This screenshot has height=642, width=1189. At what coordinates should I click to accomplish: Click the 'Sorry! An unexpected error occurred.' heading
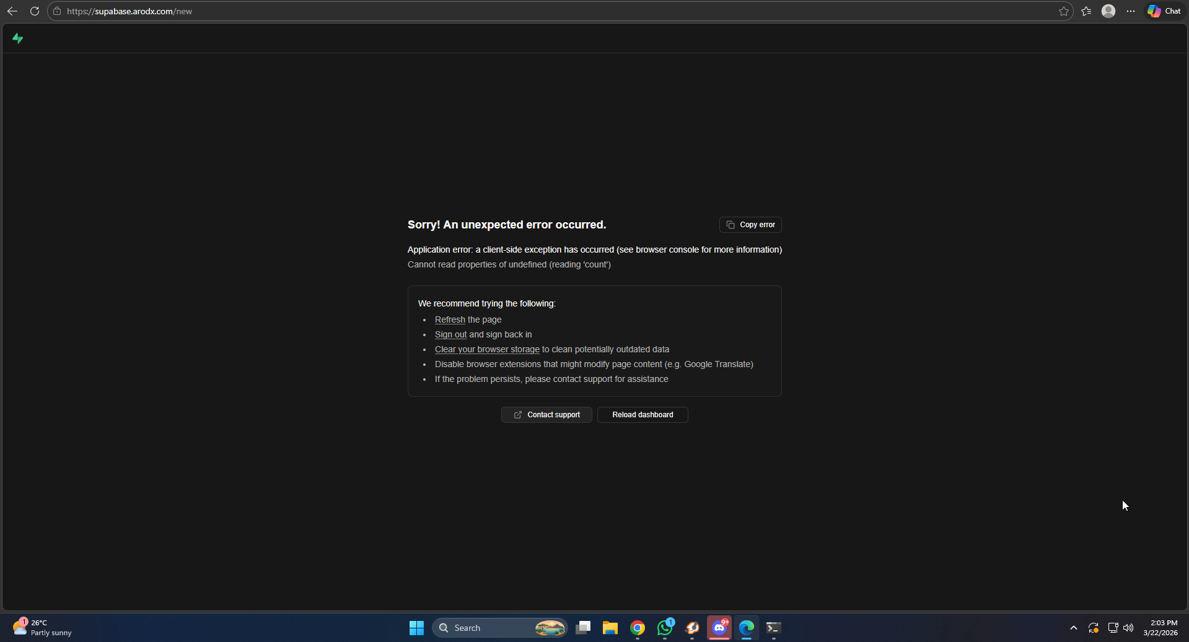click(x=507, y=225)
